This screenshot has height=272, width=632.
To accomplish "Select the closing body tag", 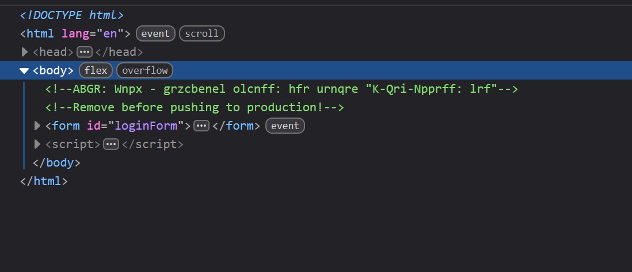I will point(56,163).
